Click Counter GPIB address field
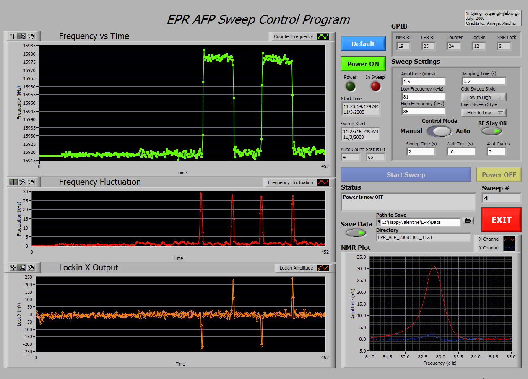528x379 pixels. coord(454,46)
